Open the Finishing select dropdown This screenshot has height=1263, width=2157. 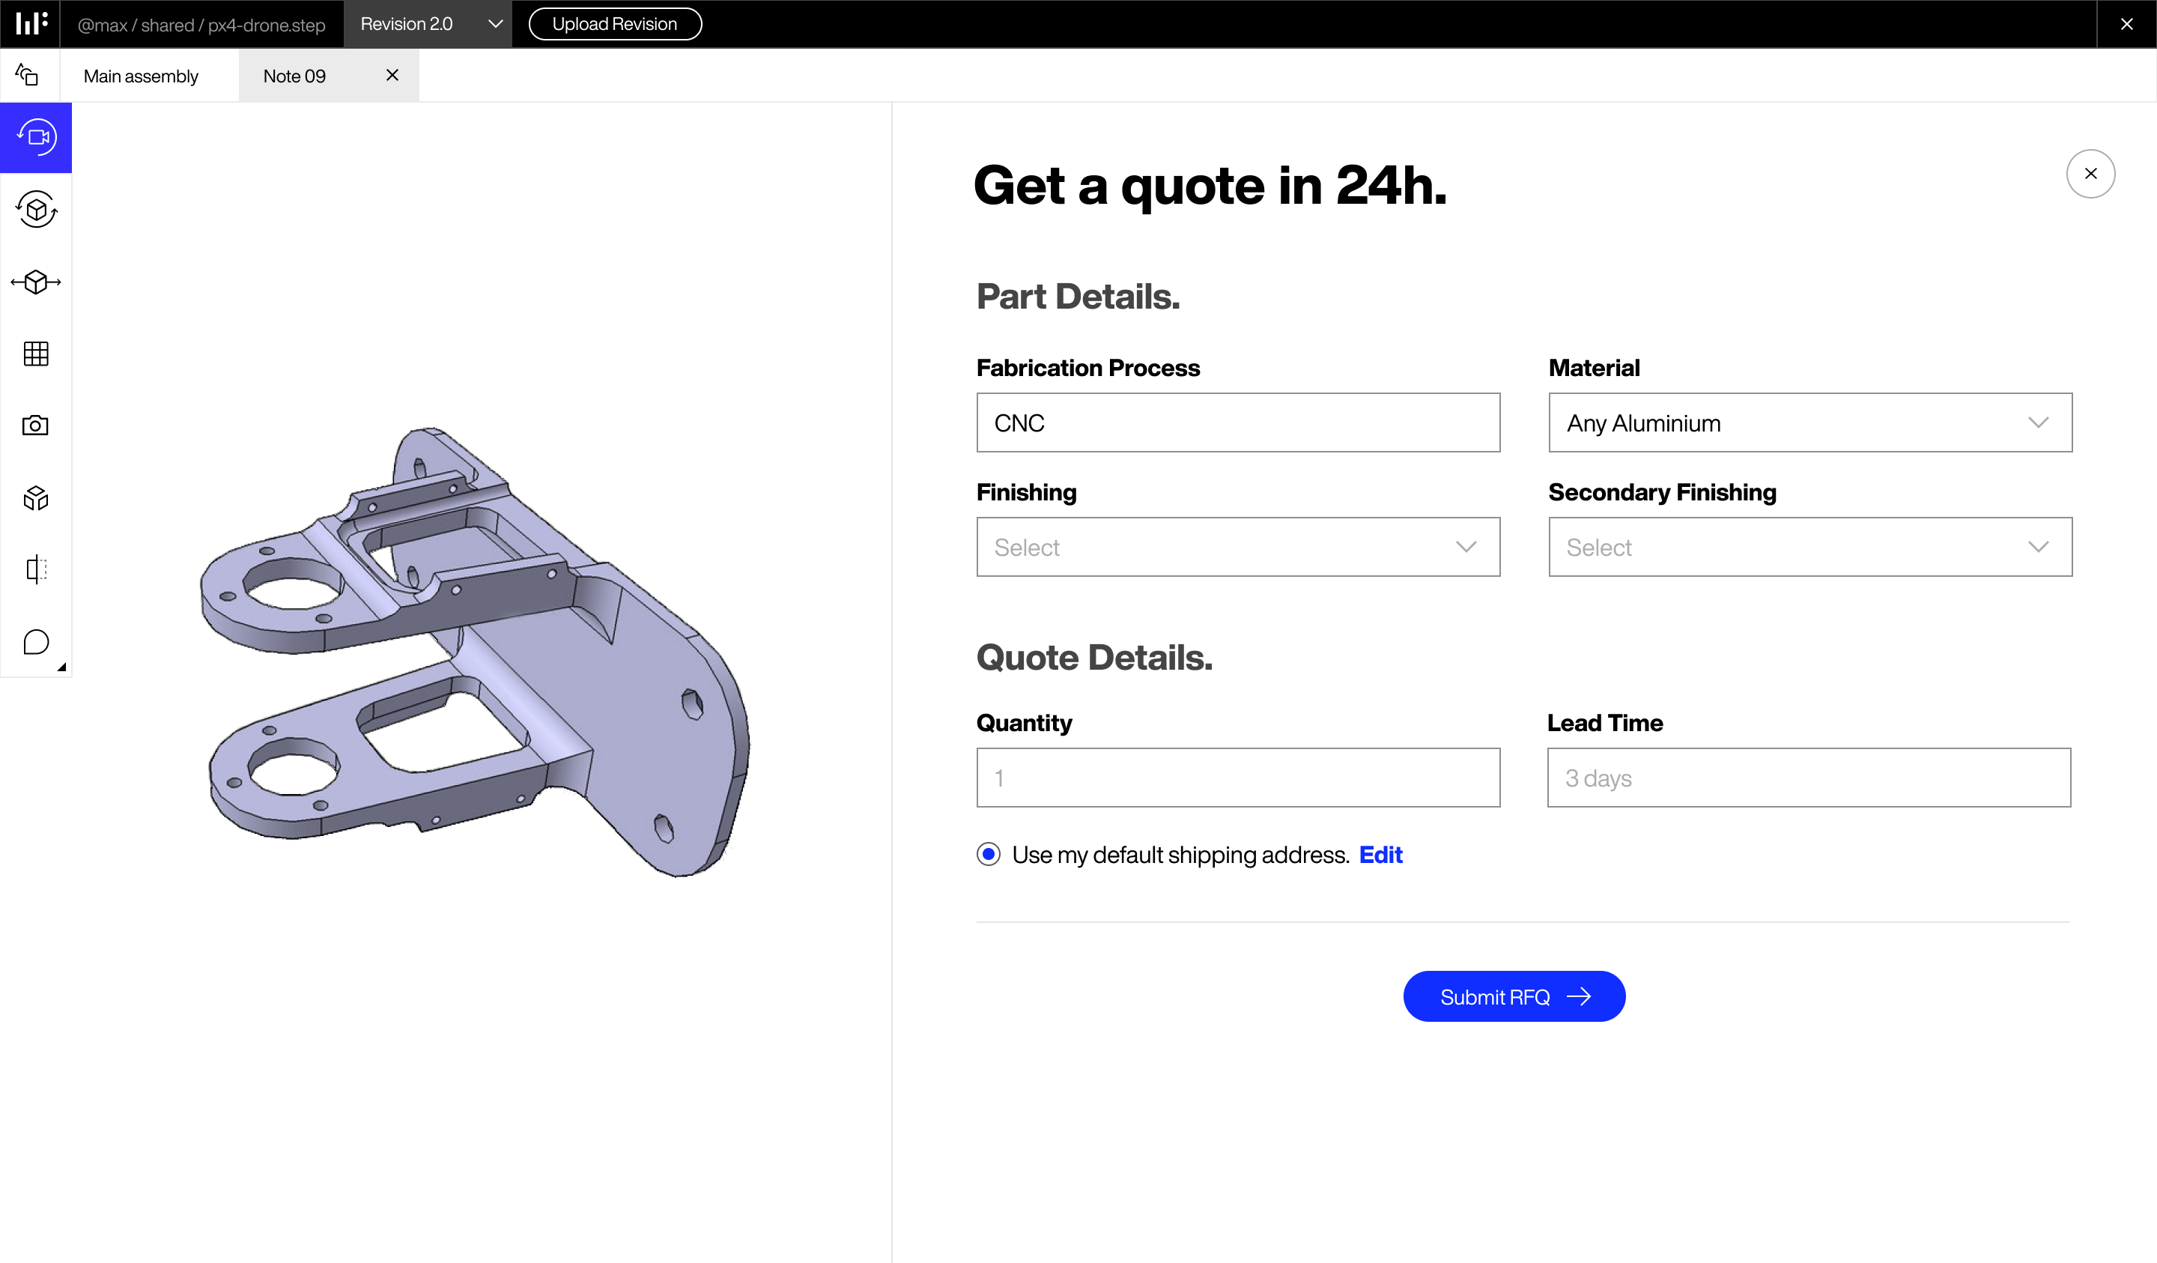pos(1238,547)
